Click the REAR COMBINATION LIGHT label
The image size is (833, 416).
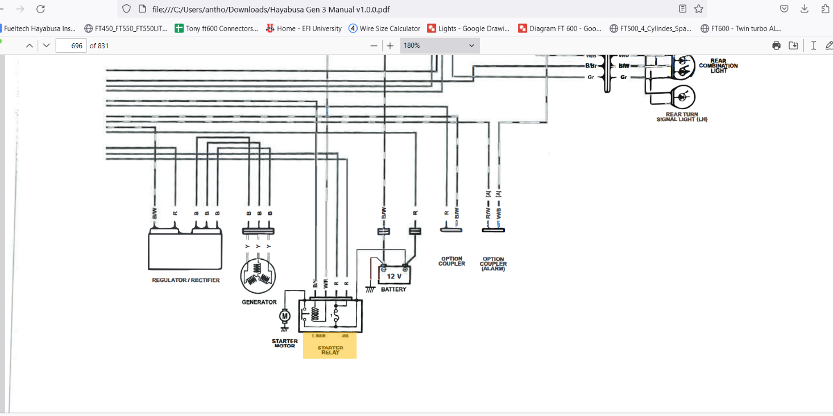coord(719,66)
